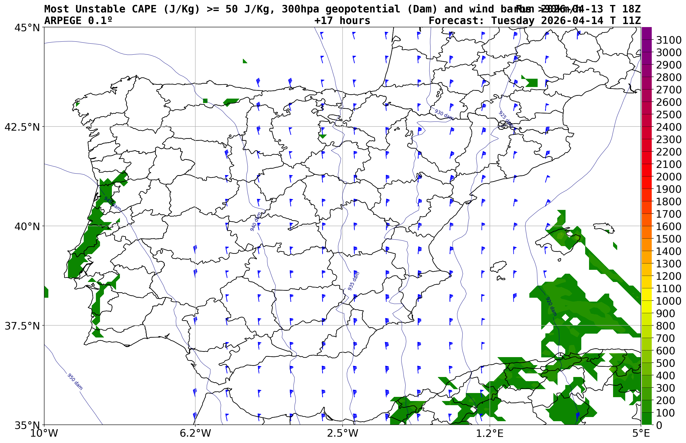Click the 940 dam contour label
Image resolution: width=686 pixels, height=443 pixels.
coord(256,222)
